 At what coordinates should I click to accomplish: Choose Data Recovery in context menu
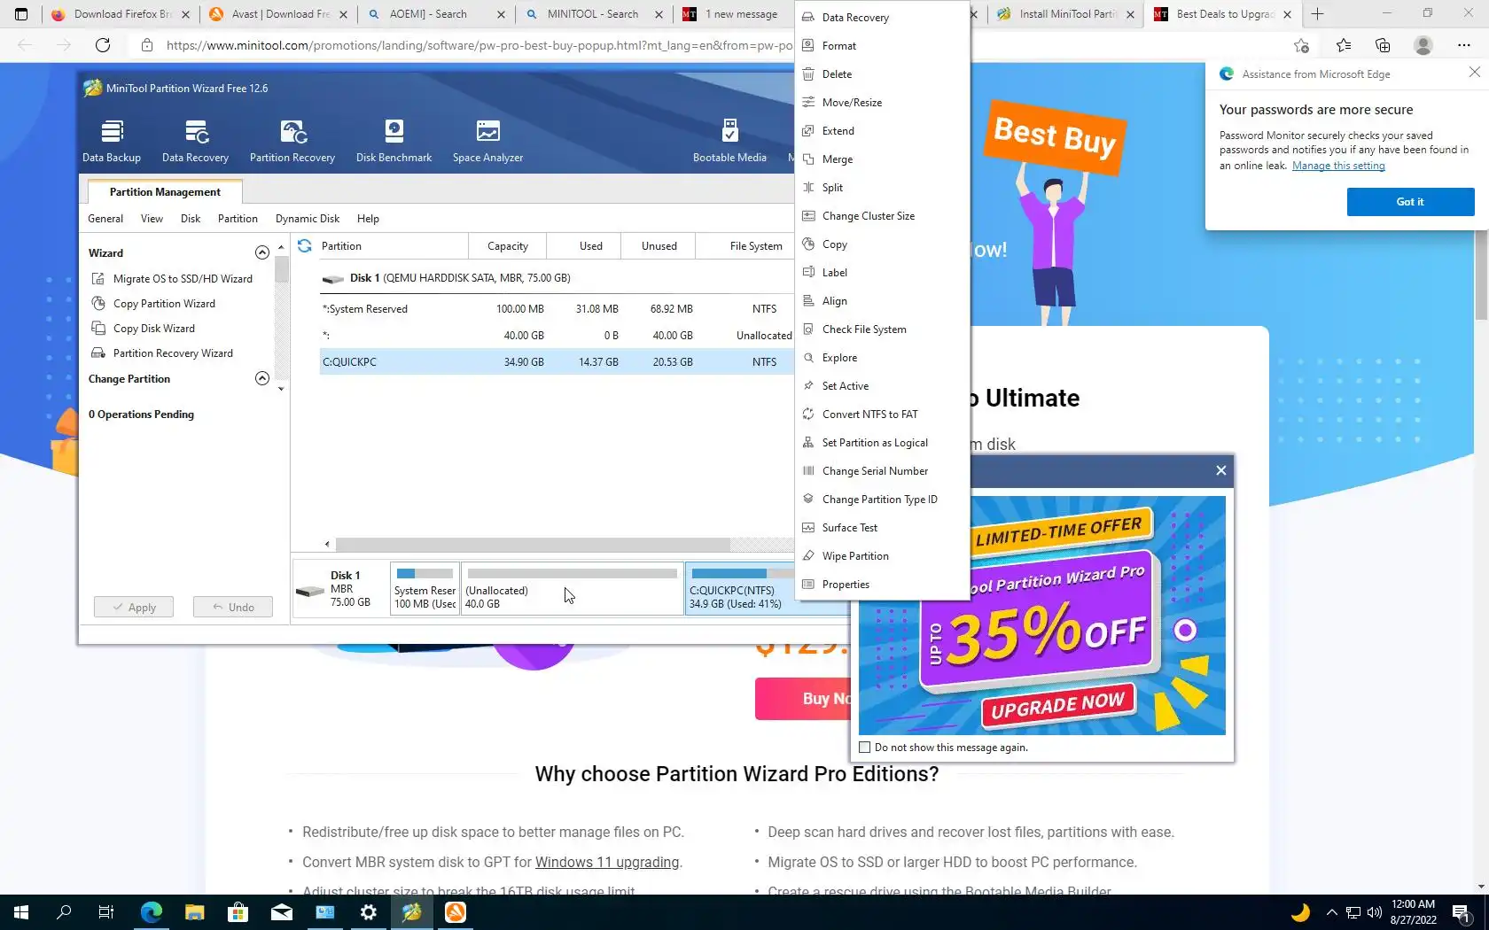[x=883, y=18]
